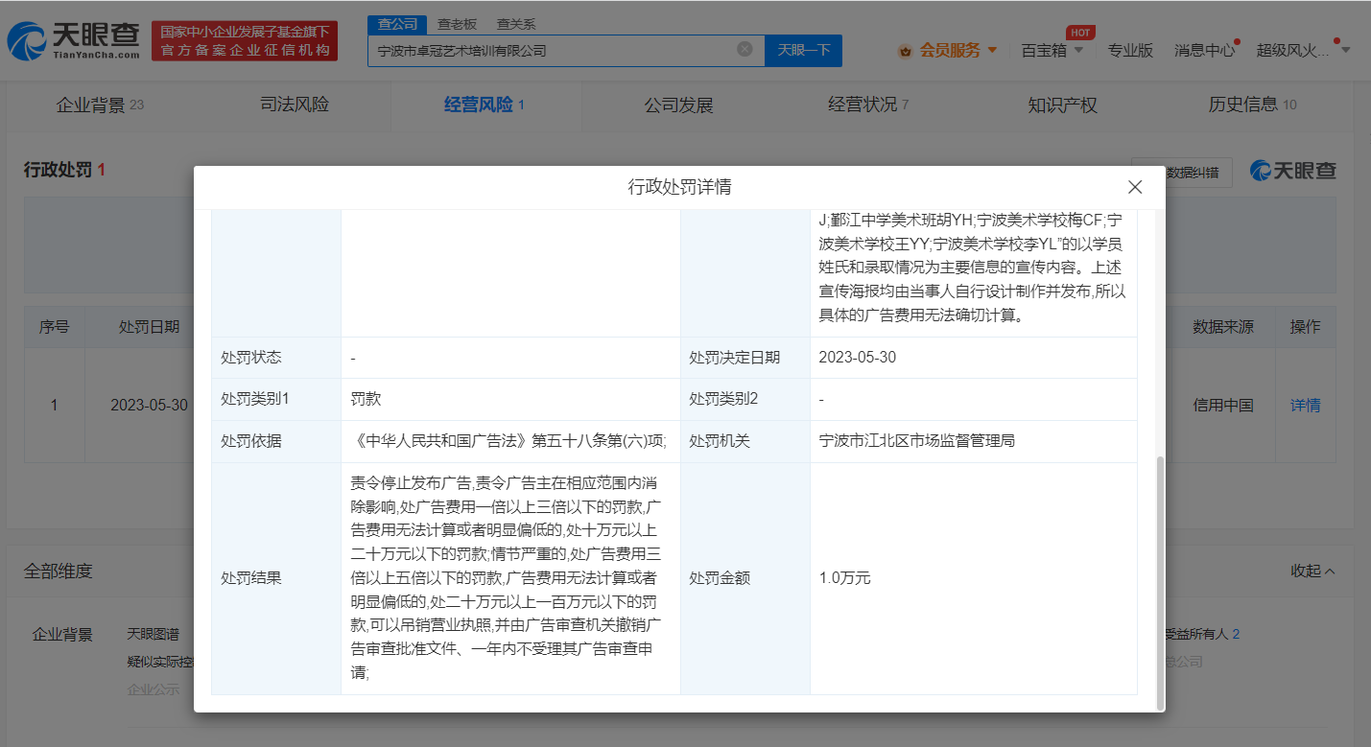Open 消息中心 notifications
The width and height of the screenshot is (1371, 747).
(1204, 50)
